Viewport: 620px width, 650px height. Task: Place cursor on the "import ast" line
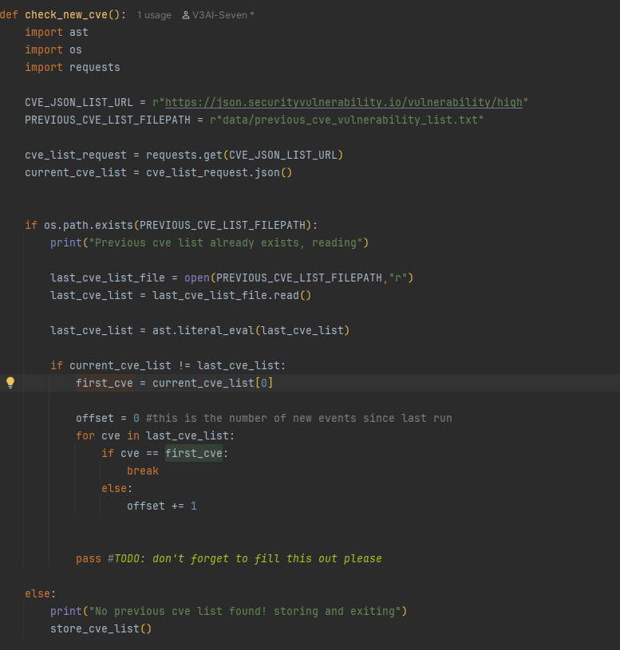pos(57,33)
